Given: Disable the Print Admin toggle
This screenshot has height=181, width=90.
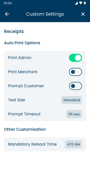Looking at the screenshot, I should coord(75,58).
